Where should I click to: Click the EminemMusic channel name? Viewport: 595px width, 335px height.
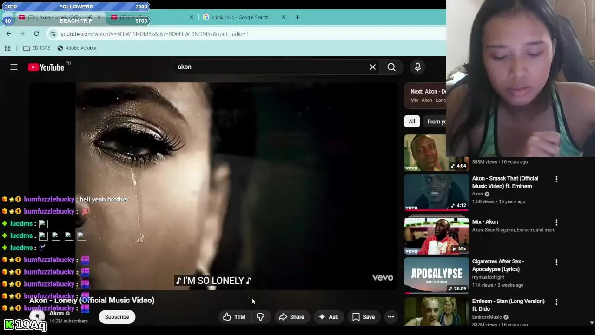[487, 317]
